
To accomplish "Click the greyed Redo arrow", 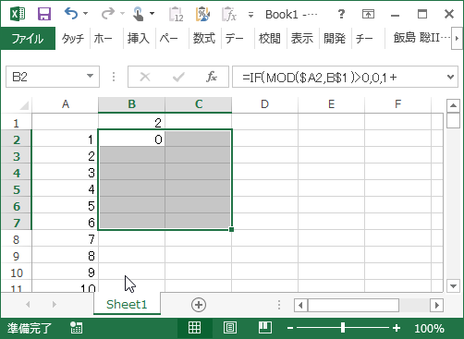I will [x=108, y=14].
